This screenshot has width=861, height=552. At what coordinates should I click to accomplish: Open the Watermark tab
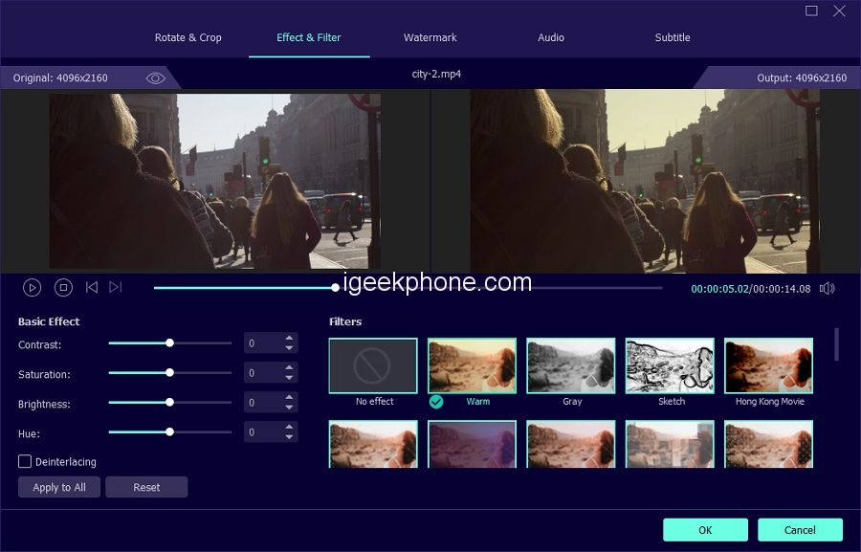pos(430,38)
